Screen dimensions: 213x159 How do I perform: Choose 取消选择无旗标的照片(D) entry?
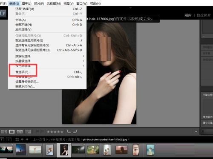coord(47,50)
